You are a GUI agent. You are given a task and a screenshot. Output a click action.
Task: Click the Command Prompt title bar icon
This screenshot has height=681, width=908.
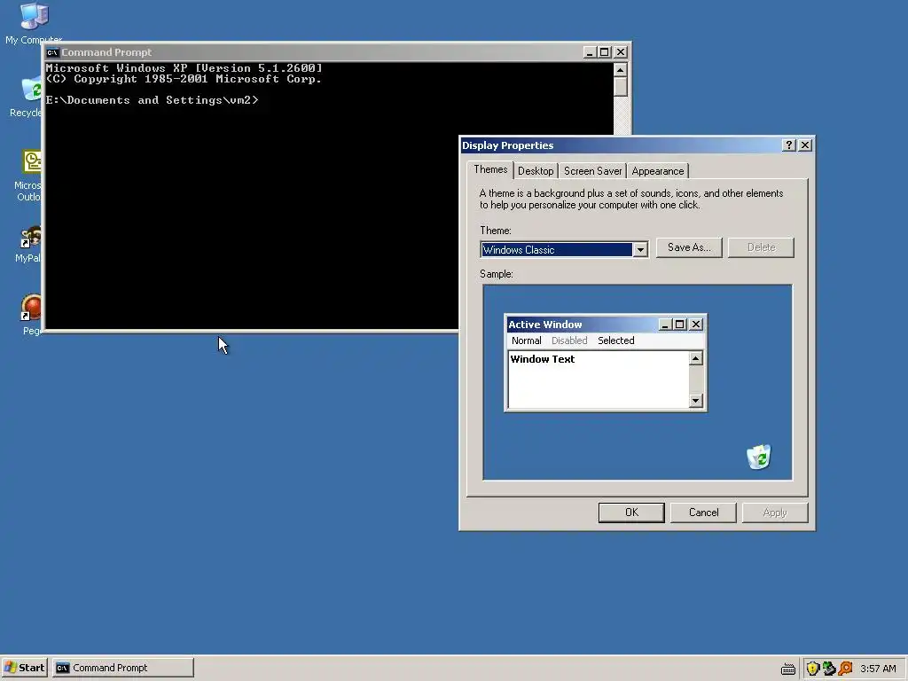click(x=52, y=52)
